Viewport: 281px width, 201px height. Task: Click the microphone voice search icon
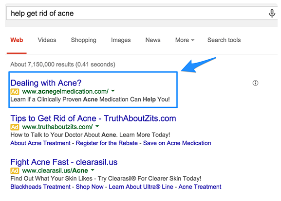point(272,14)
